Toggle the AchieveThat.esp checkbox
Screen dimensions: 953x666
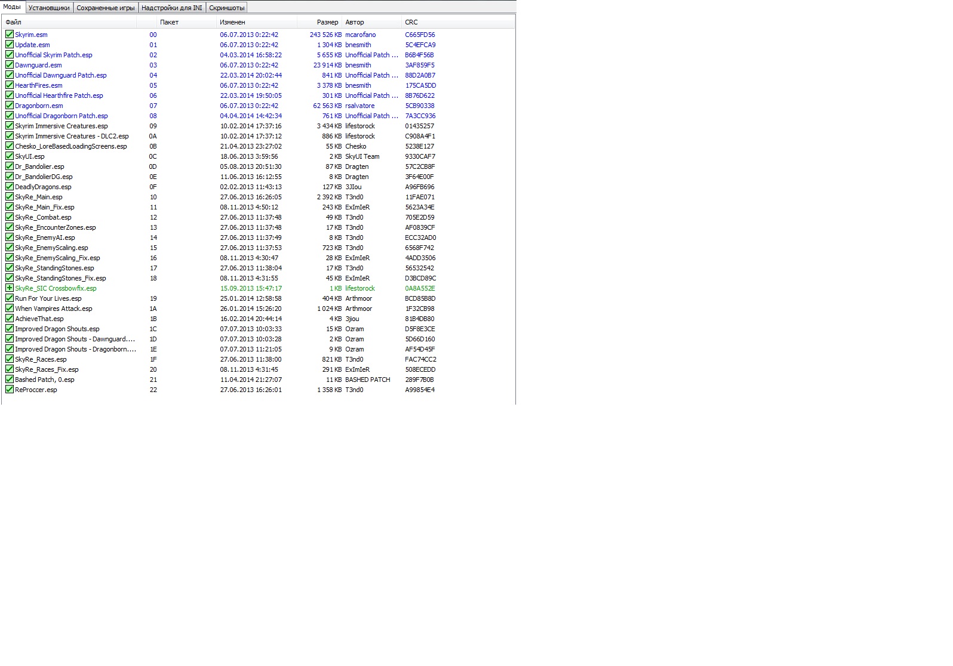pyautogui.click(x=10, y=319)
